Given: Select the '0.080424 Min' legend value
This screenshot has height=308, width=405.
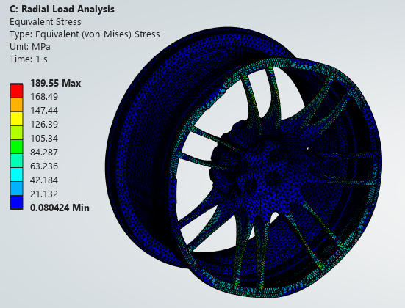Looking at the screenshot, I should click(x=60, y=208).
